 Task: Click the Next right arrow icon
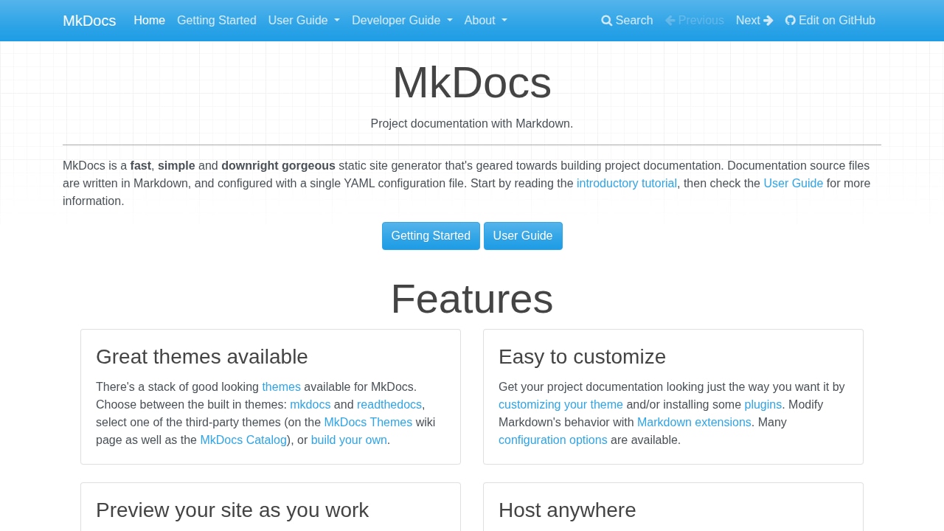768,21
